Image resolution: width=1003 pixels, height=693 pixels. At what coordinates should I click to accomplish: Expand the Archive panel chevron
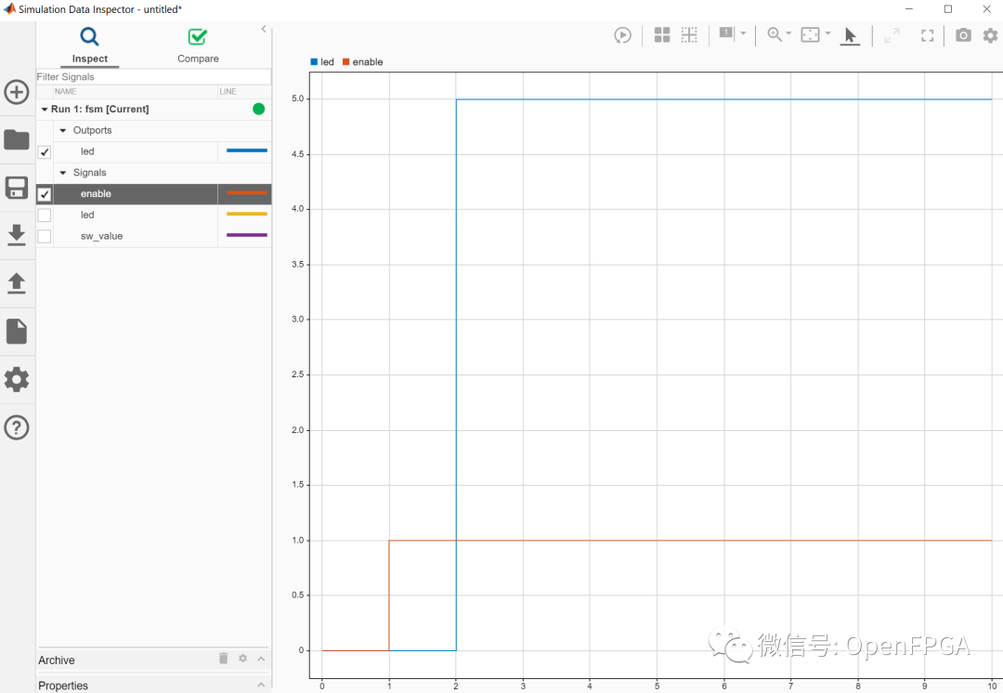click(261, 659)
